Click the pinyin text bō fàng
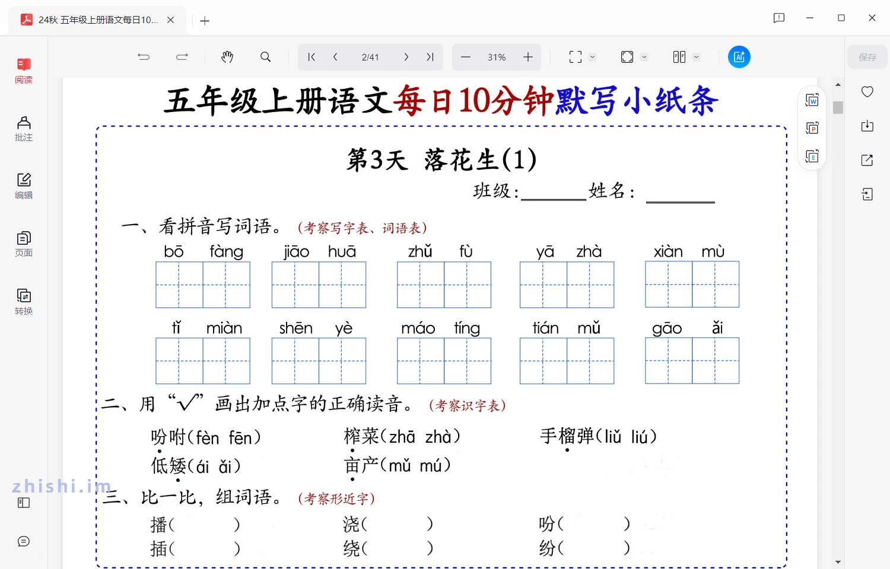This screenshot has width=890, height=569. coord(204,251)
